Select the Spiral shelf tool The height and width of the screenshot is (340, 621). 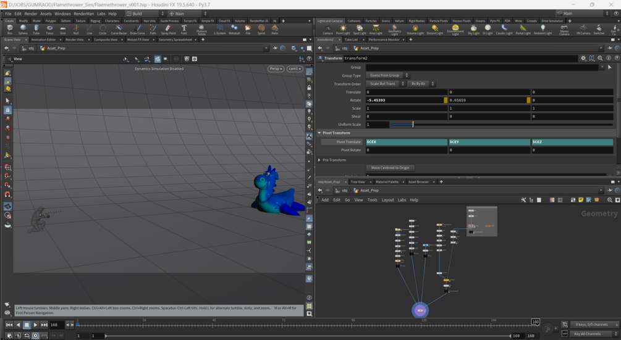pyautogui.click(x=261, y=29)
